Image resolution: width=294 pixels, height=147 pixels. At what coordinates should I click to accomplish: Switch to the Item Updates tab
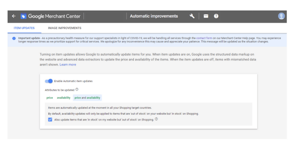(x=24, y=28)
